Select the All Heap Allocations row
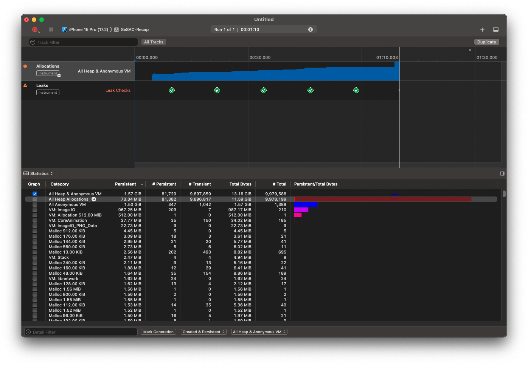Image resolution: width=528 pixels, height=365 pixels. pyautogui.click(x=261, y=199)
